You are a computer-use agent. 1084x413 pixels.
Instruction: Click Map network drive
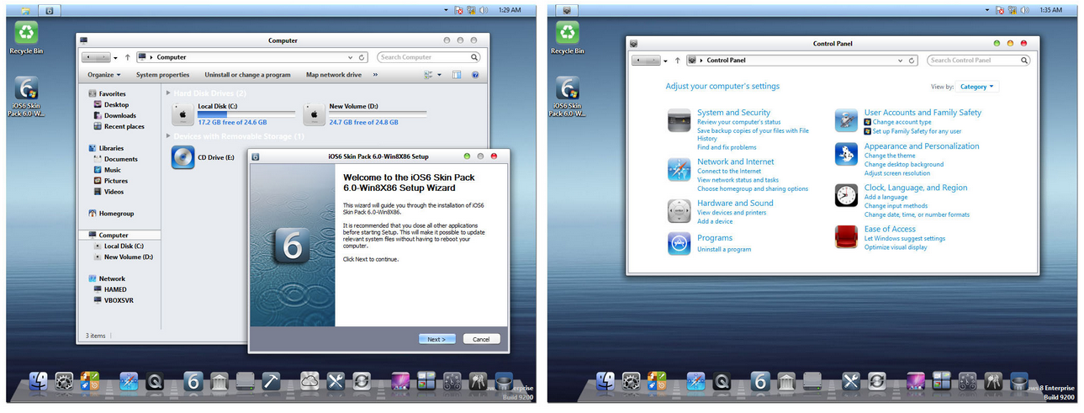334,75
